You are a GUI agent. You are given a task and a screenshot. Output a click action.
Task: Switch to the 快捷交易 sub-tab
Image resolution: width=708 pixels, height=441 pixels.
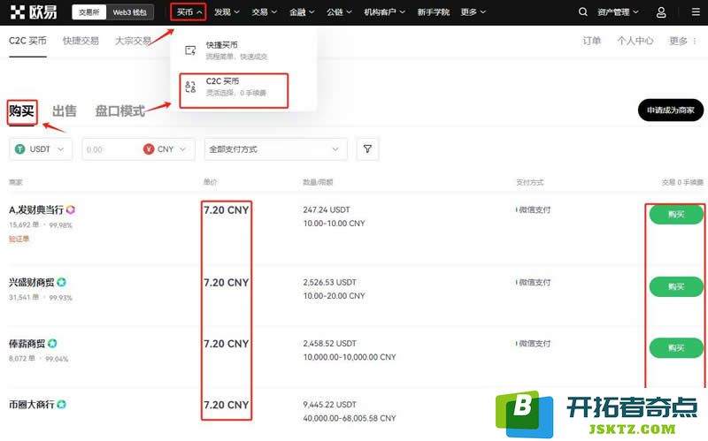81,41
